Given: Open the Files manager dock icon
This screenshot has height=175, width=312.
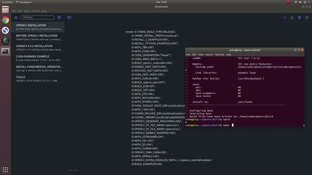Looking at the screenshot, I should click(5, 10).
